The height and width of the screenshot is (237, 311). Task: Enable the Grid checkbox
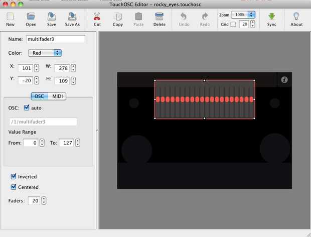tap(233, 25)
